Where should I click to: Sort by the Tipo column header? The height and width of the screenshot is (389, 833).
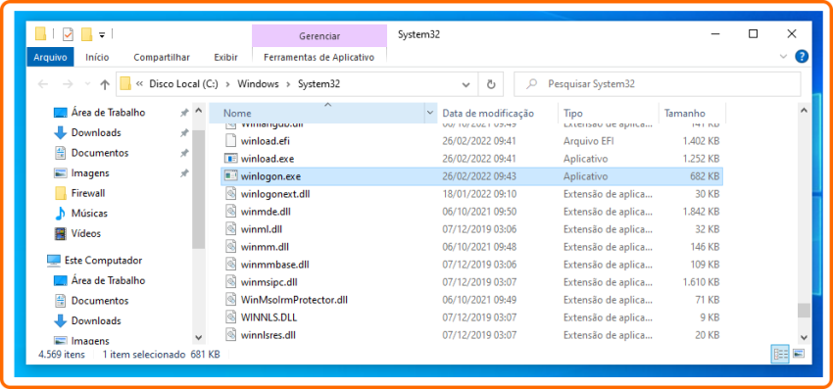tap(609, 114)
